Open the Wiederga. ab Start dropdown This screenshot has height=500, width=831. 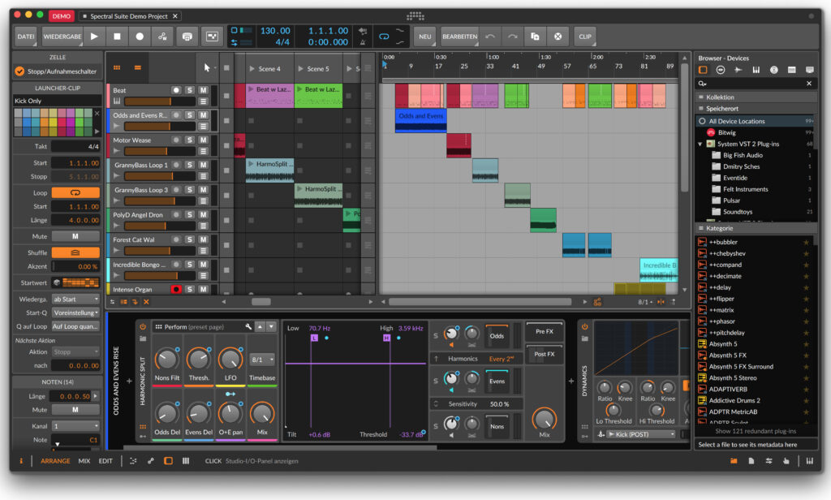click(75, 300)
